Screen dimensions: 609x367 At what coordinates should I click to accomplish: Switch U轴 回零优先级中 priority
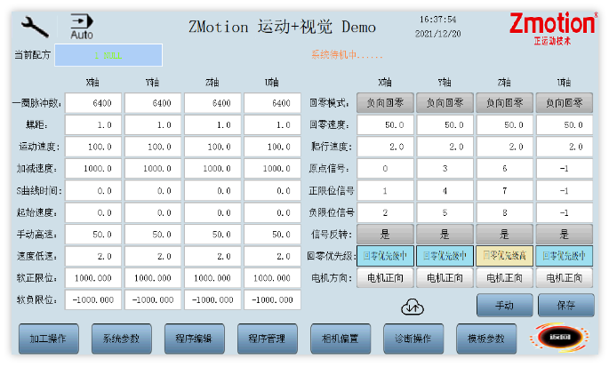coord(565,256)
